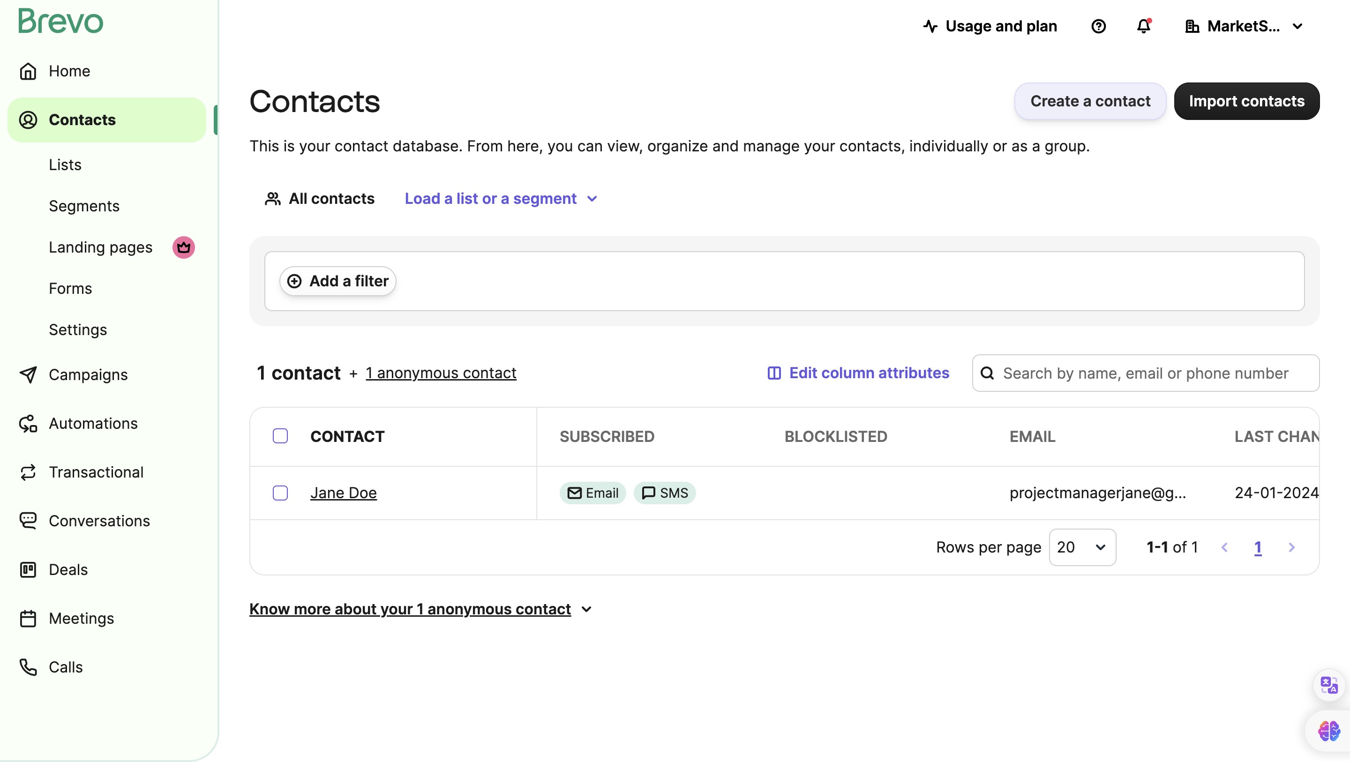Image resolution: width=1350 pixels, height=762 pixels.
Task: Click the Add a filter button
Action: [x=338, y=281]
